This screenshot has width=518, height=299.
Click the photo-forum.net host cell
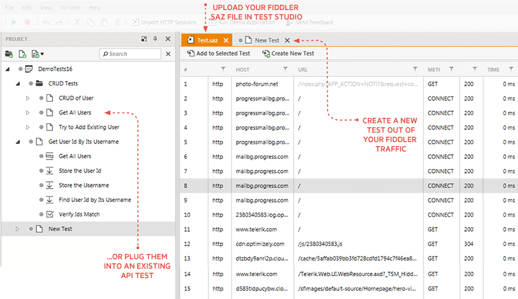point(257,84)
